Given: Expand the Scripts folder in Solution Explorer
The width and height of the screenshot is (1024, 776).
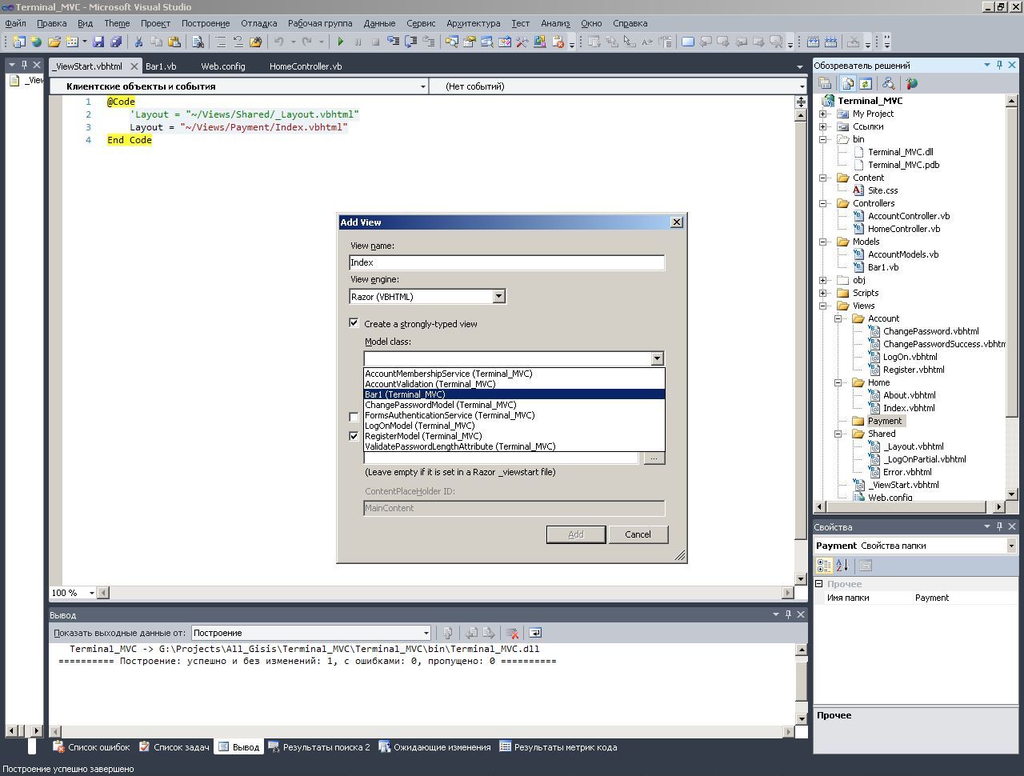Looking at the screenshot, I should pyautogui.click(x=823, y=293).
